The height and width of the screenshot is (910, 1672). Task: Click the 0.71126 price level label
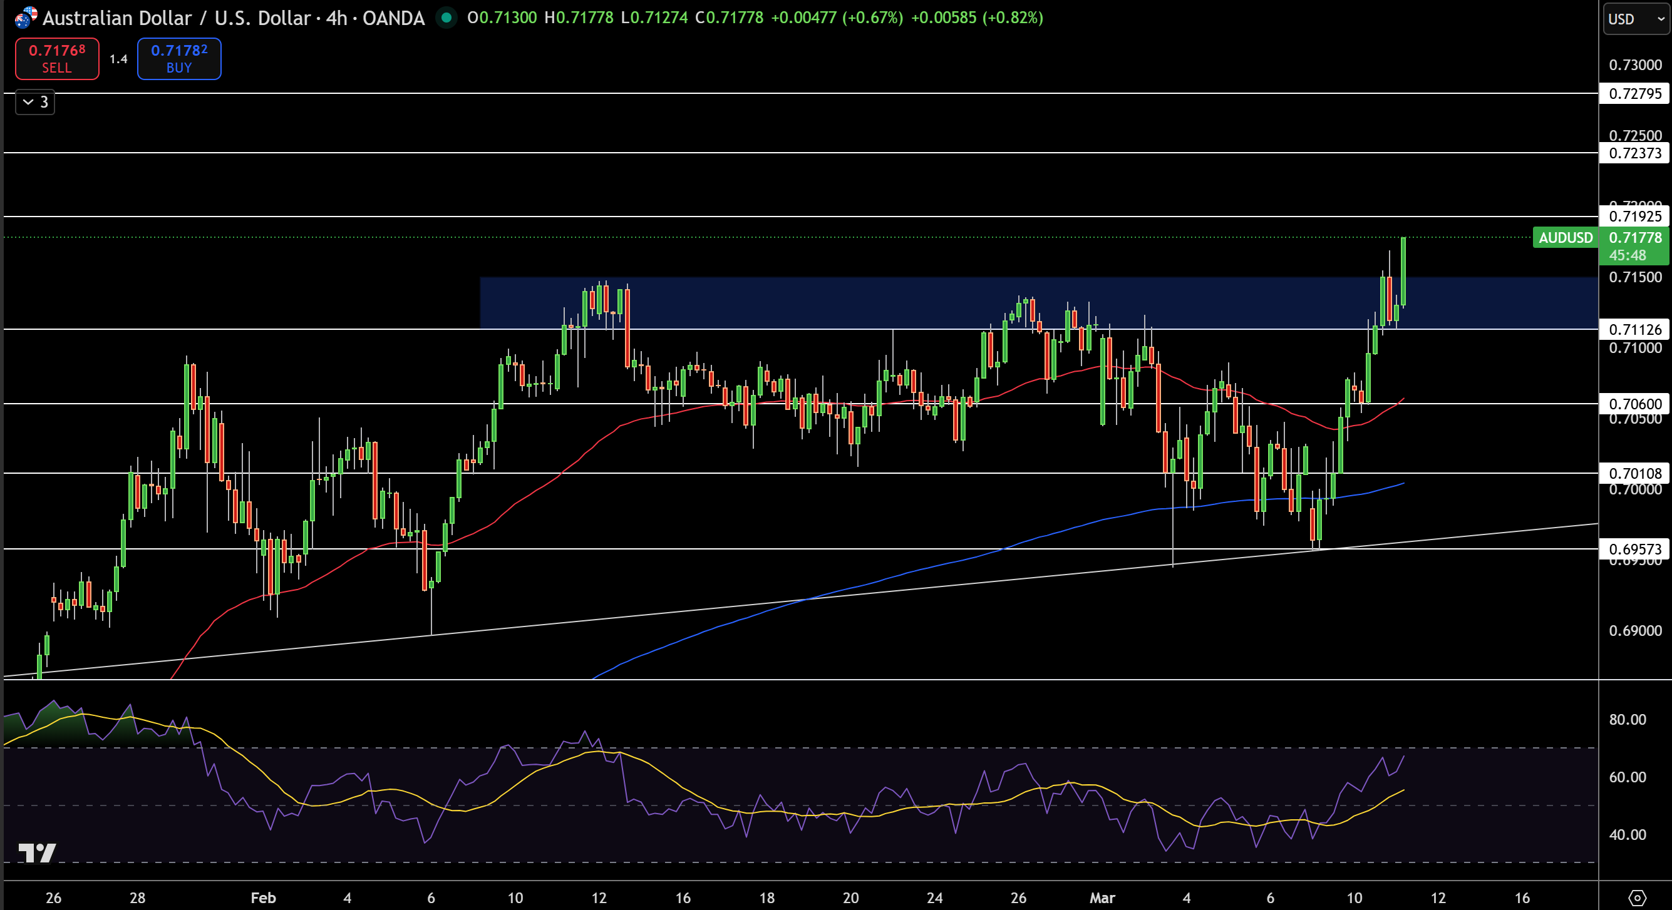(1635, 329)
